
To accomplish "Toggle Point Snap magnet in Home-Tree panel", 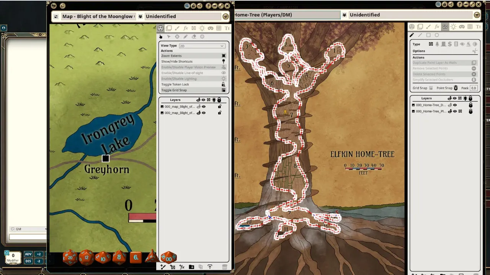I will coord(456,88).
